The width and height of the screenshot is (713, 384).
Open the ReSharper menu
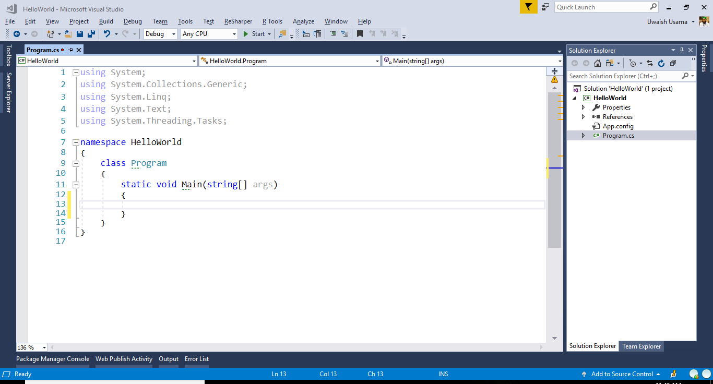tap(238, 21)
